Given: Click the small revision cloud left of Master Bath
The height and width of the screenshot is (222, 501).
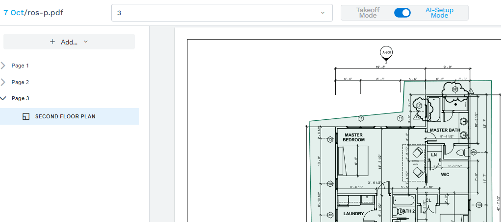Looking at the screenshot, I should (x=419, y=105).
